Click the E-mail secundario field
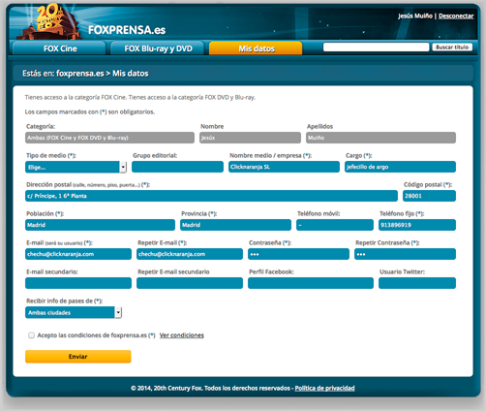The image size is (486, 412). pos(78,283)
